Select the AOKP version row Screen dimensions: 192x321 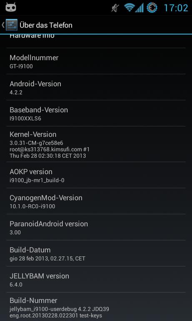(x=96, y=175)
